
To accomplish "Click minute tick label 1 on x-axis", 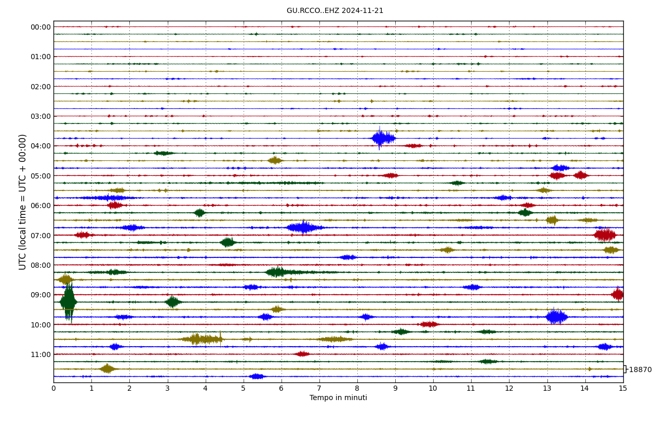I will point(91,388).
